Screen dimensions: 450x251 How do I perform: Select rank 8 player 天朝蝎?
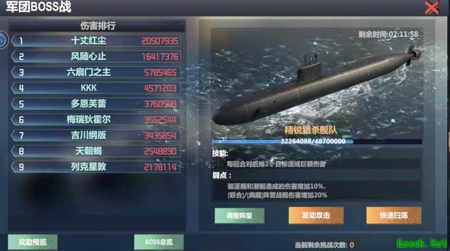click(96, 151)
